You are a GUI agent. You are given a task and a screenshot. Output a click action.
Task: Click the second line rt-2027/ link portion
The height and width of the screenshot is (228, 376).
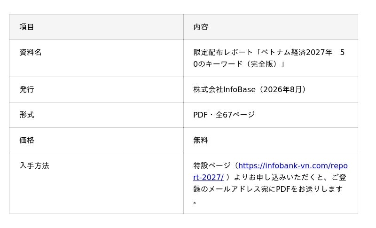pyautogui.click(x=209, y=177)
